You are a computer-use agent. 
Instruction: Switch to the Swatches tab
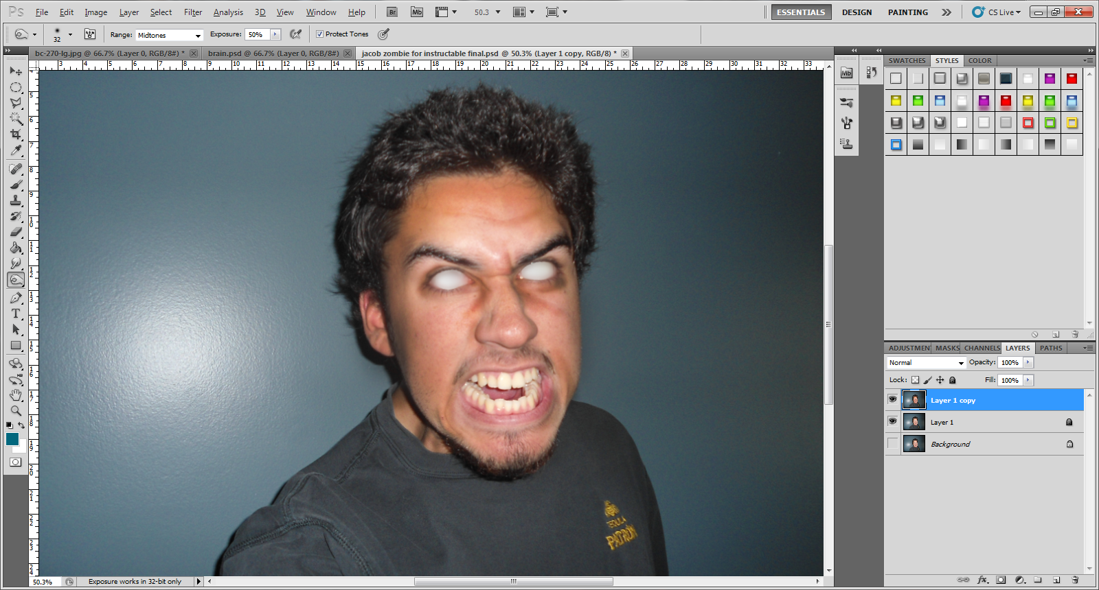pyautogui.click(x=907, y=60)
